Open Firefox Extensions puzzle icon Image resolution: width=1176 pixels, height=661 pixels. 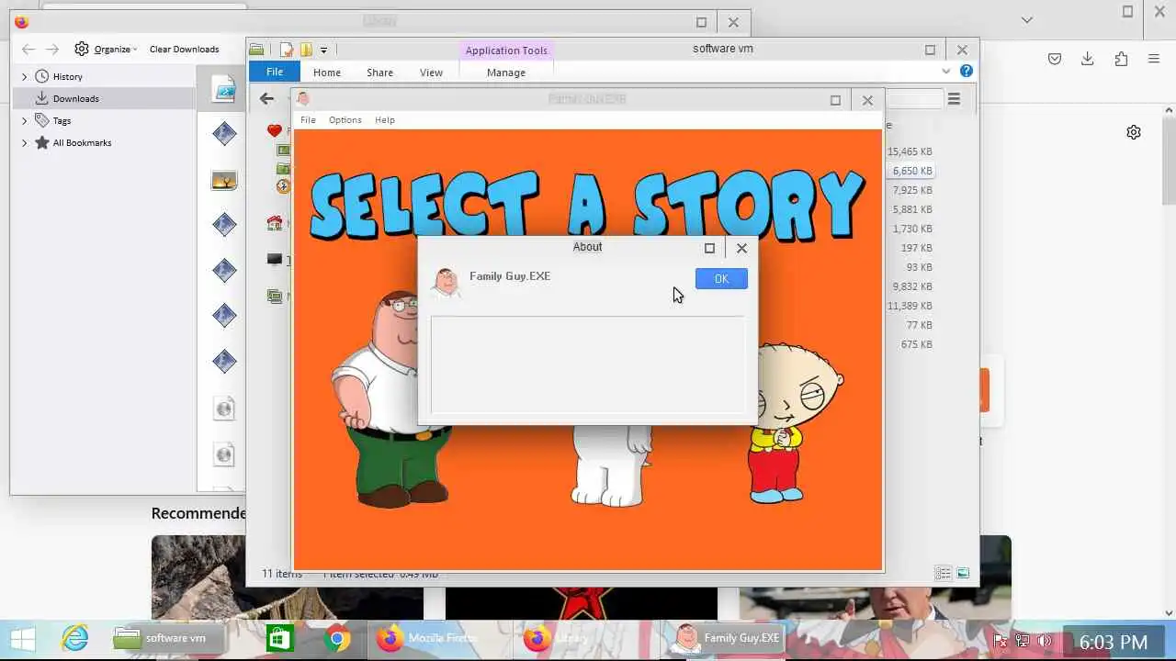(1121, 59)
